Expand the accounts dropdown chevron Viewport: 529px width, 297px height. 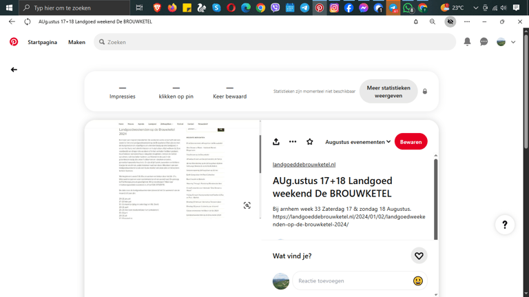pyautogui.click(x=513, y=42)
